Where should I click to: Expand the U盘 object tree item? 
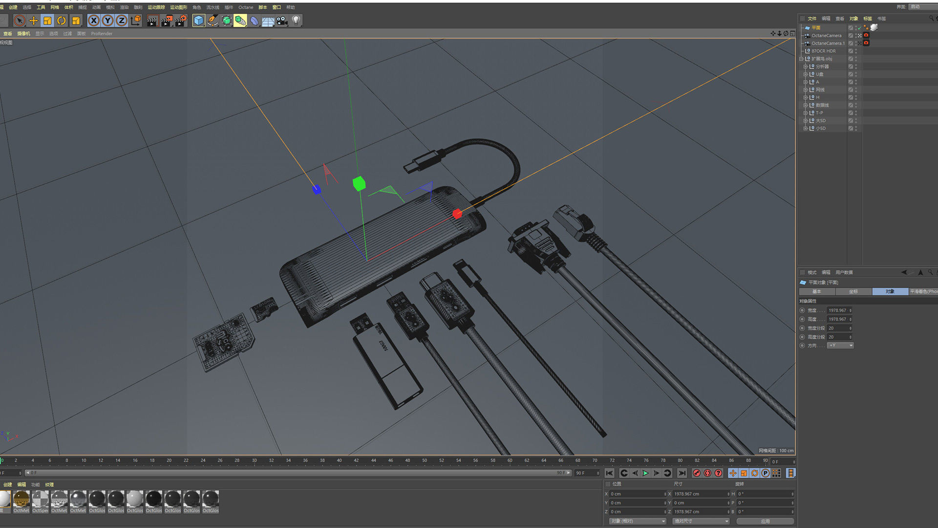pos(805,74)
